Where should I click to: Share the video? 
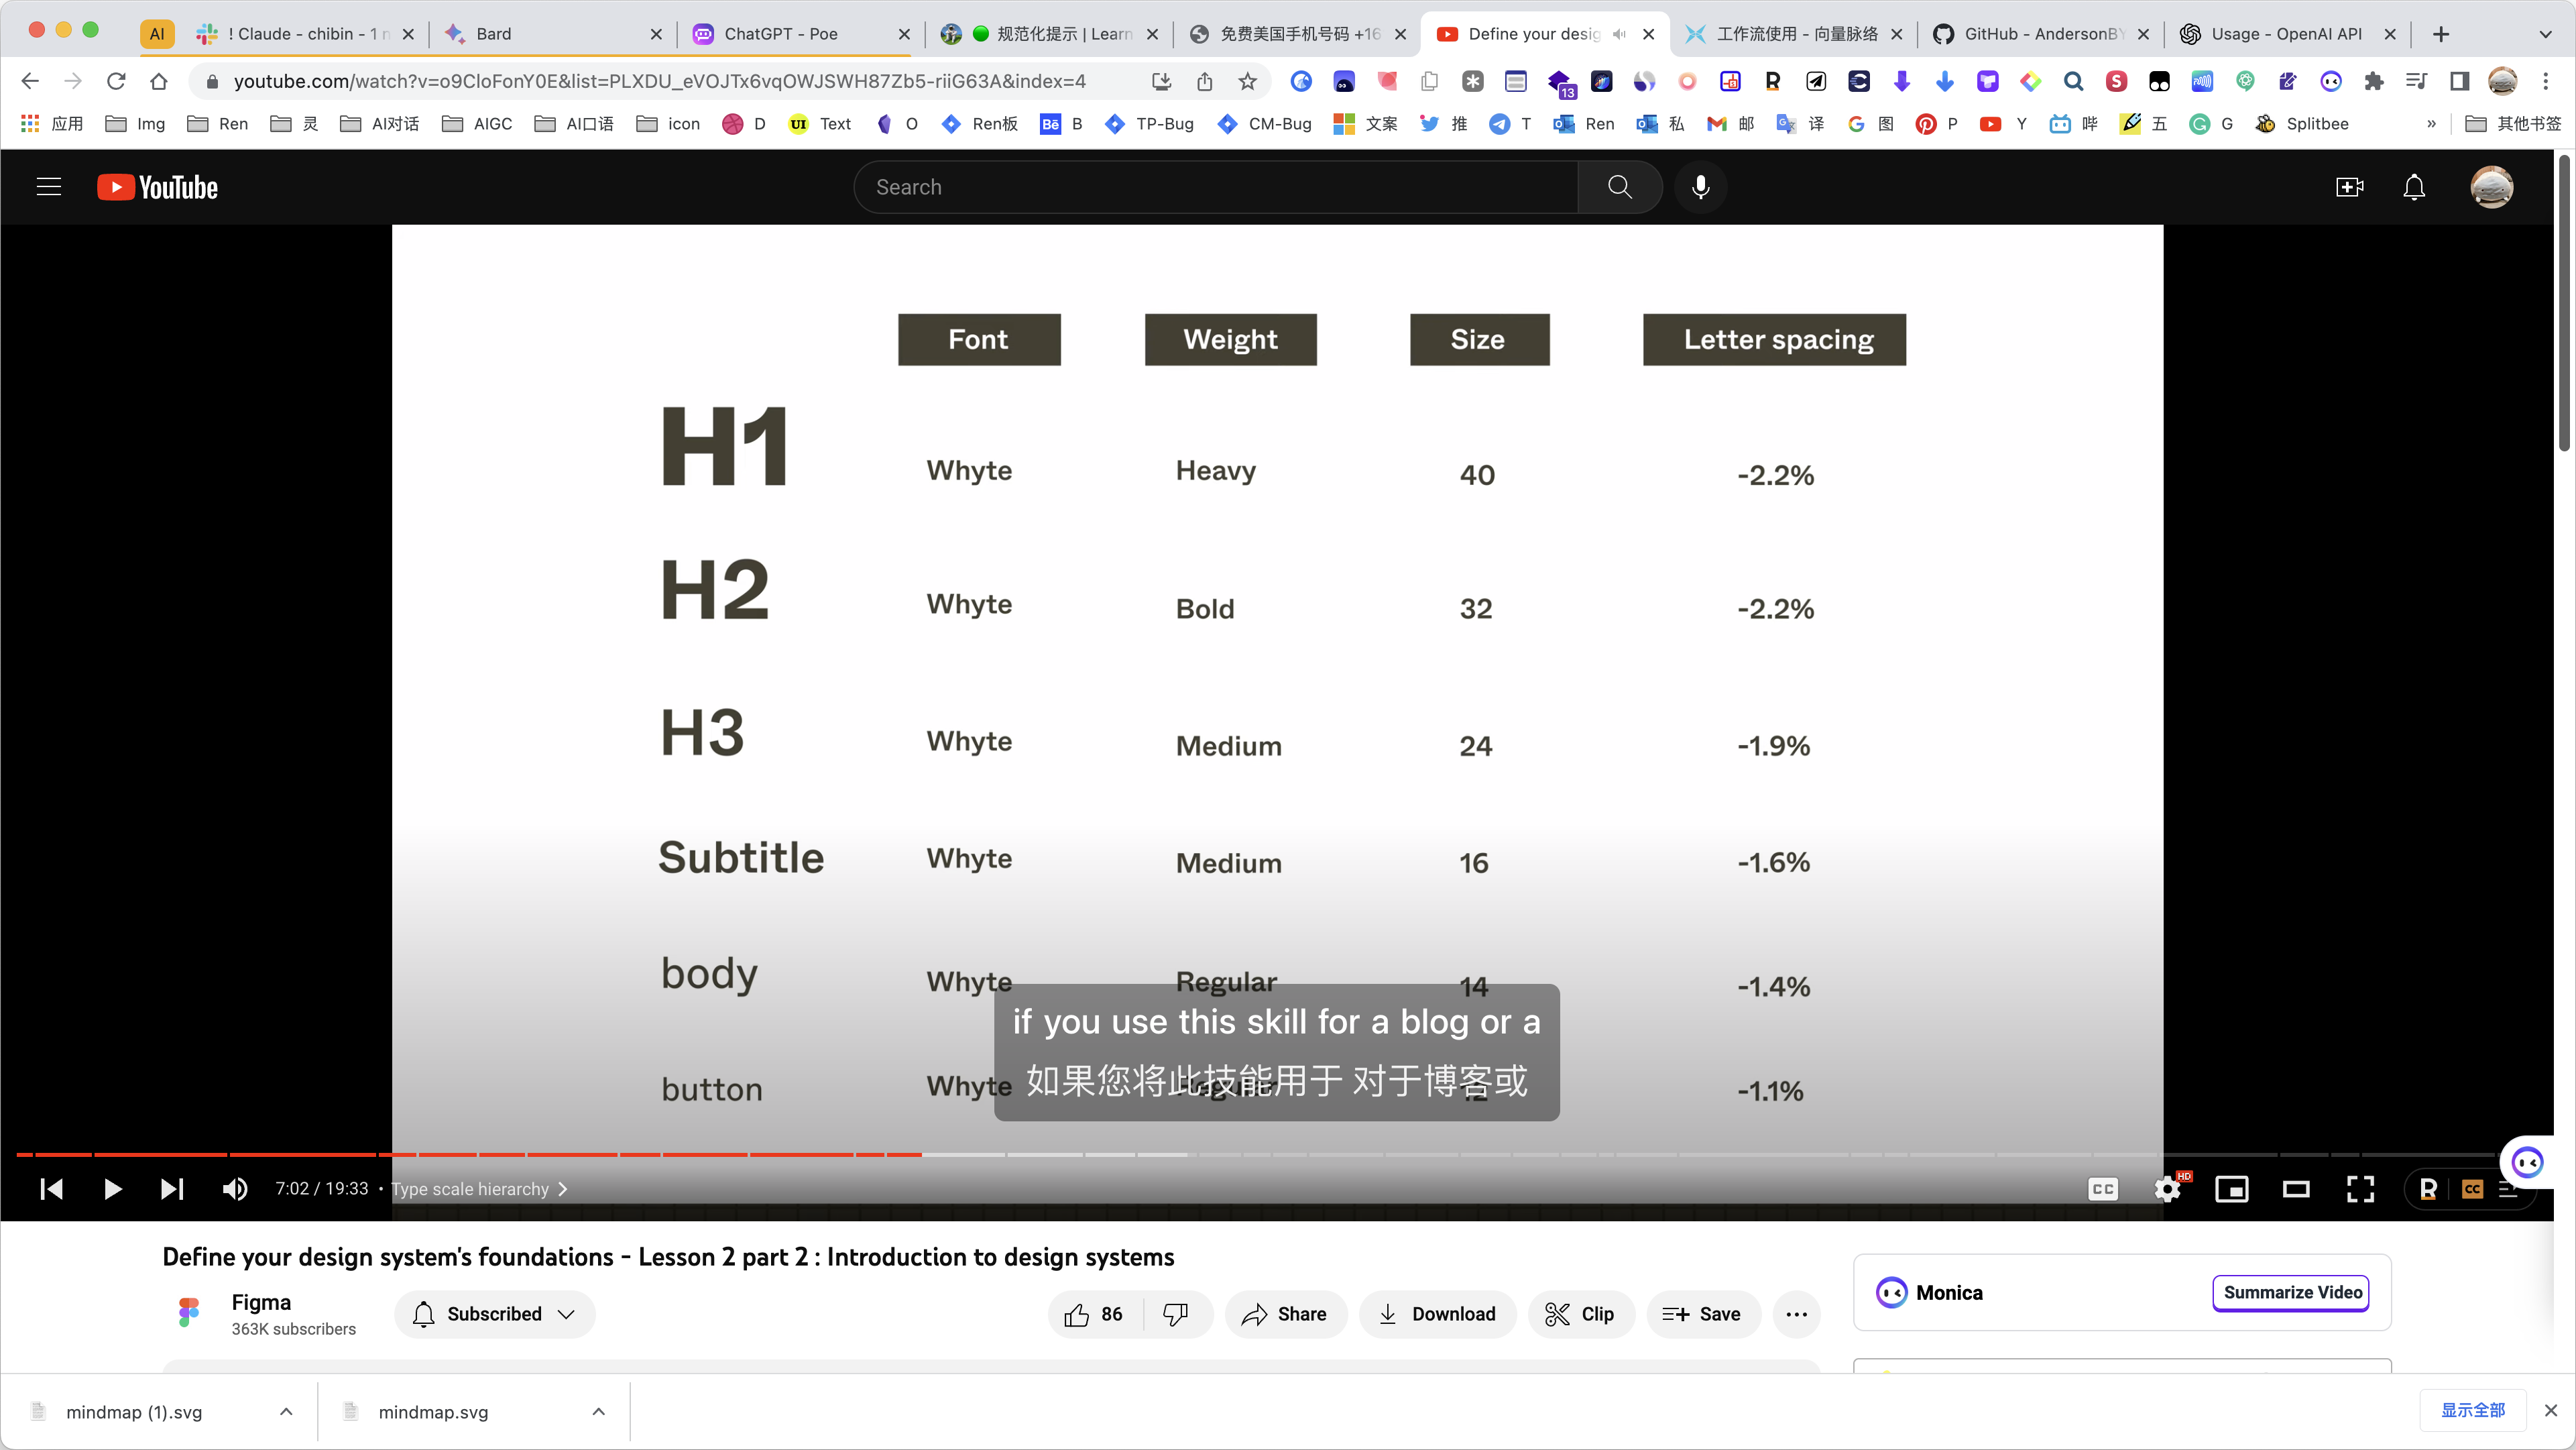click(x=1285, y=1314)
